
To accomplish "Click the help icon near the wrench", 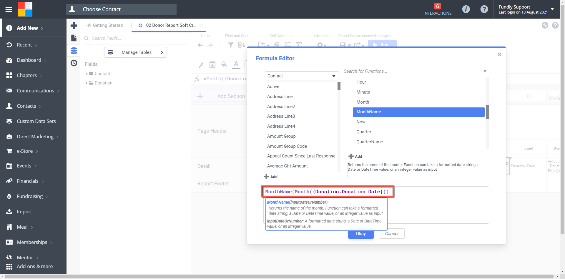I will pyautogui.click(x=555, y=25).
